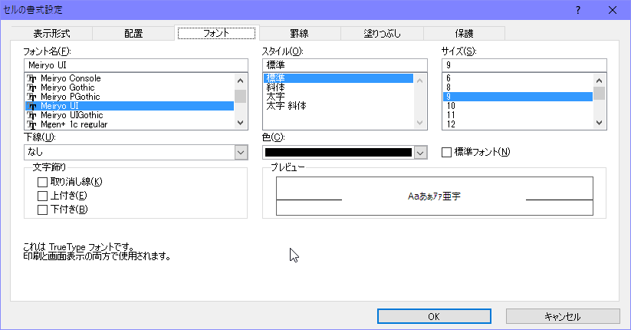Image resolution: width=631 pixels, height=330 pixels.
Task: Click the help question mark button
Action: point(578,10)
